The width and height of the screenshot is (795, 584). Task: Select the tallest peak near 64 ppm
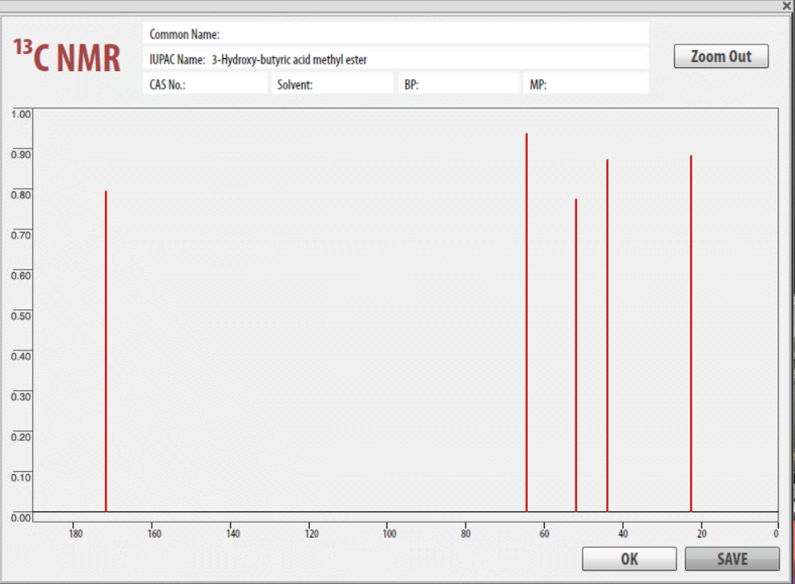click(x=527, y=322)
